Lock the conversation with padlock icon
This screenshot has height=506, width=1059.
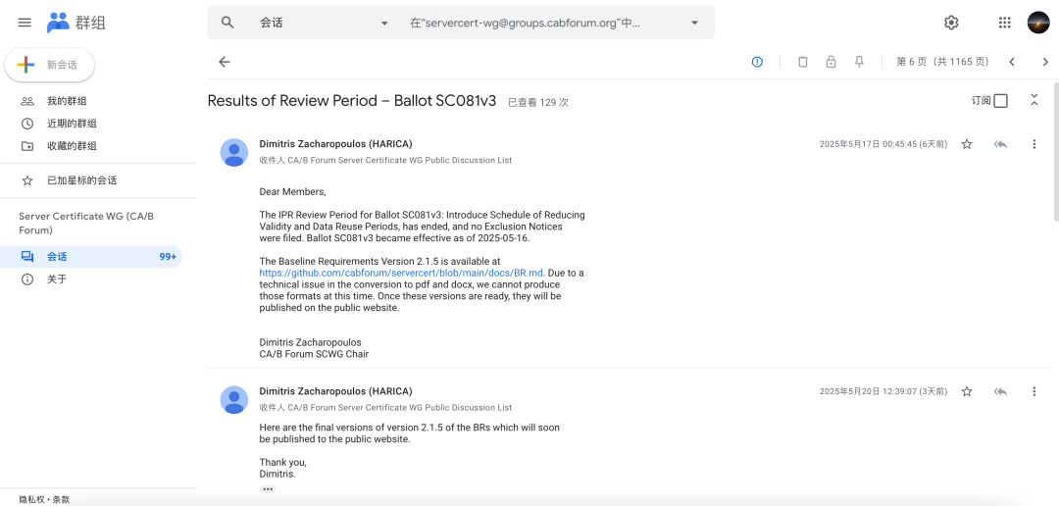click(831, 62)
